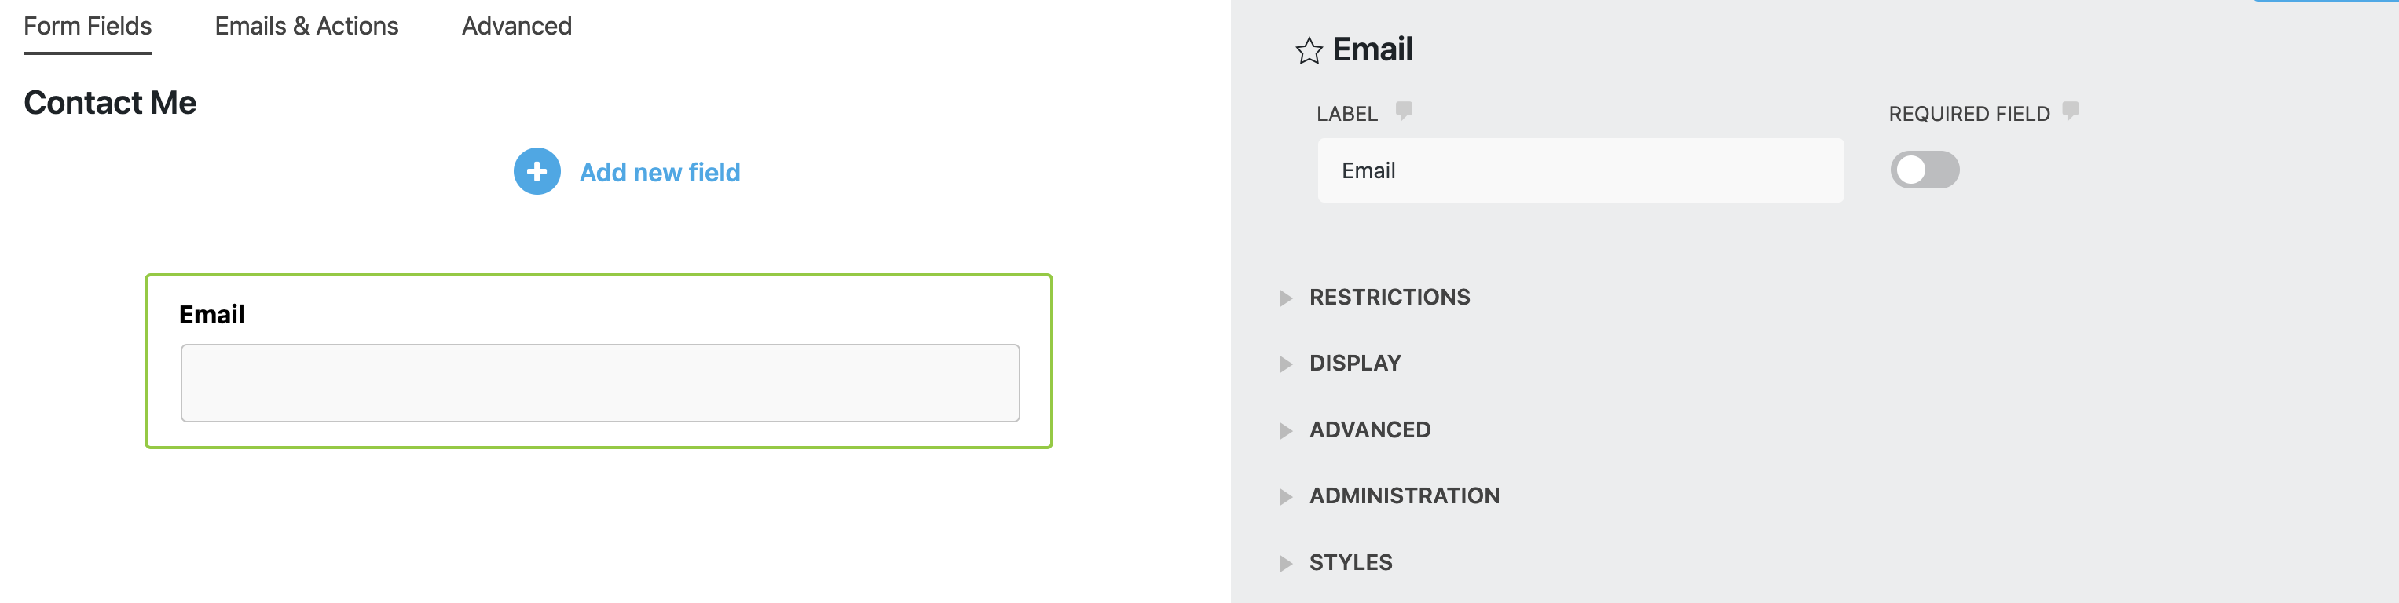Switch the Required Field switch state
2399x603 pixels.
(x=1925, y=170)
